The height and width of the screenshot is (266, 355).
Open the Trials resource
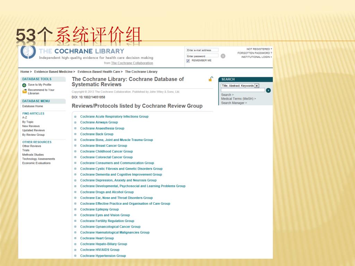26,150
